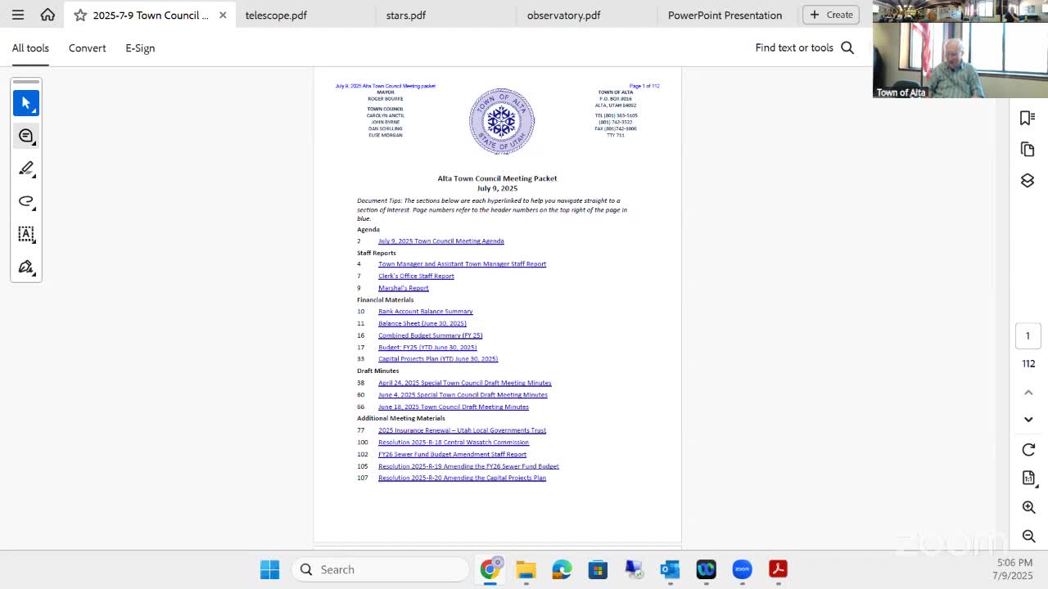Switch to the PowerPoint Presentation tab

(x=725, y=15)
